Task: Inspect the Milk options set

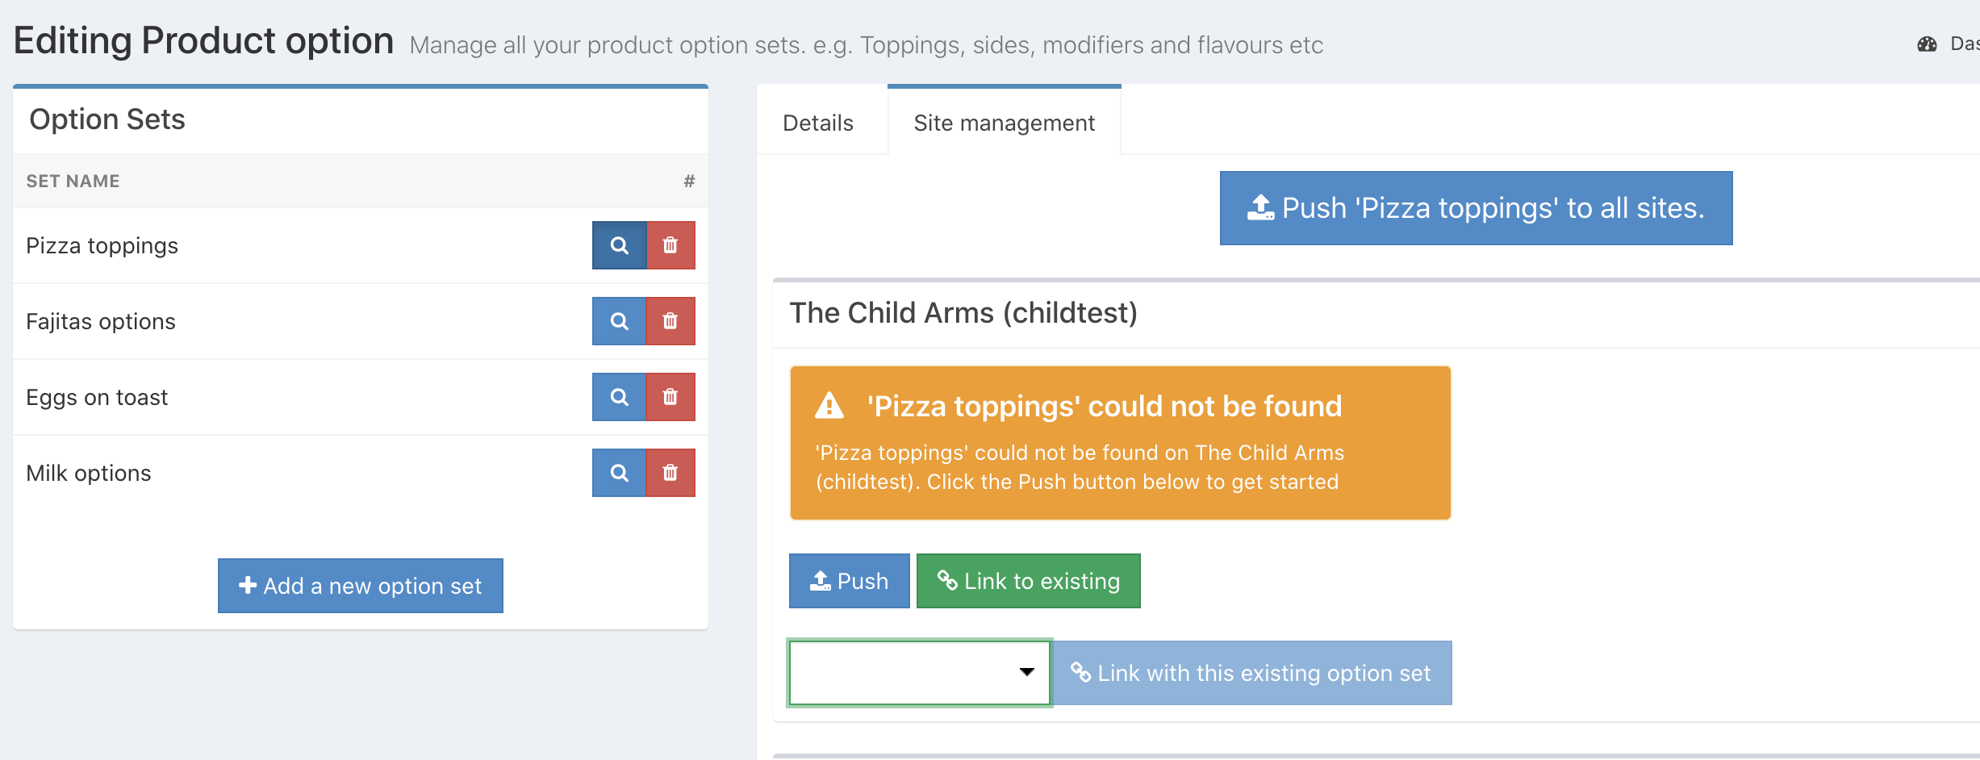Action: (x=619, y=473)
